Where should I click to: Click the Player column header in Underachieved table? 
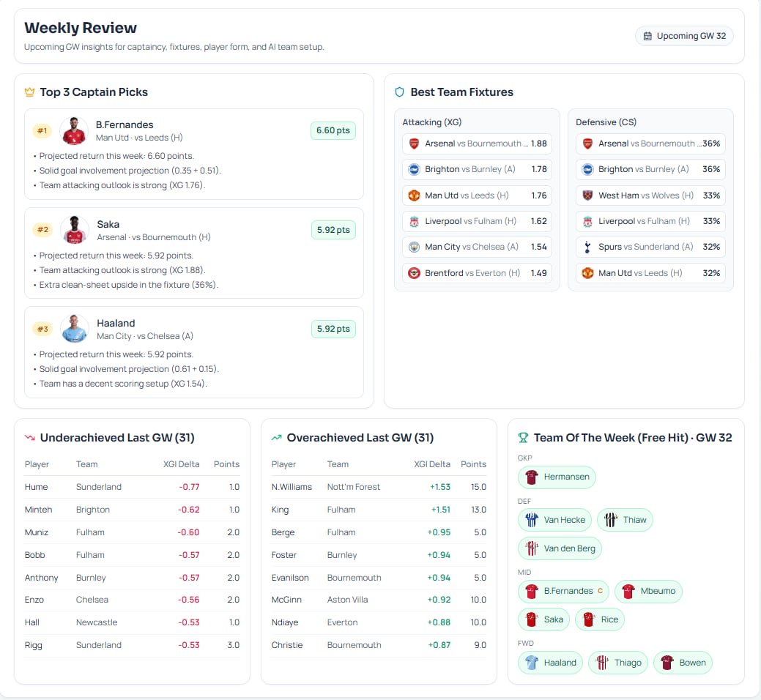(x=37, y=464)
